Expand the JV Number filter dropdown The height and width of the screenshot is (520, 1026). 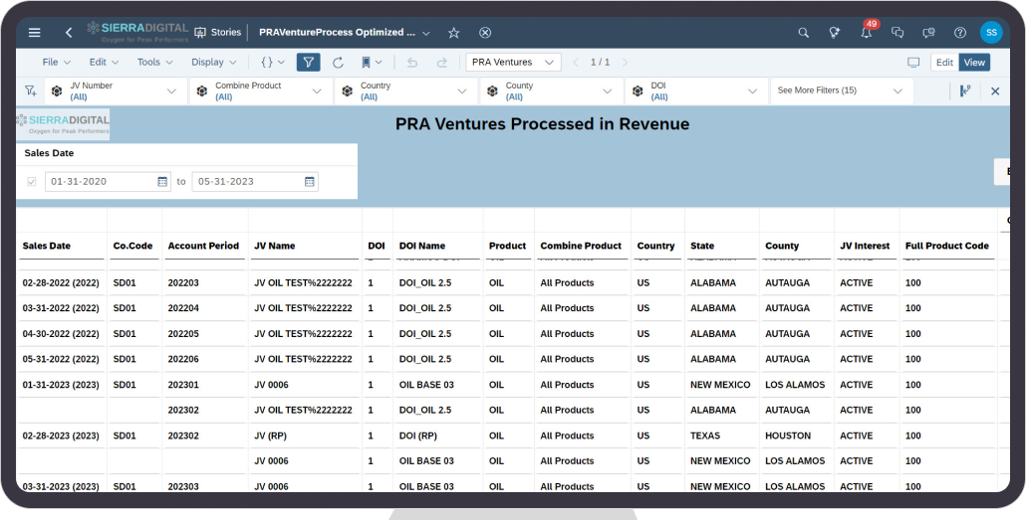point(171,91)
